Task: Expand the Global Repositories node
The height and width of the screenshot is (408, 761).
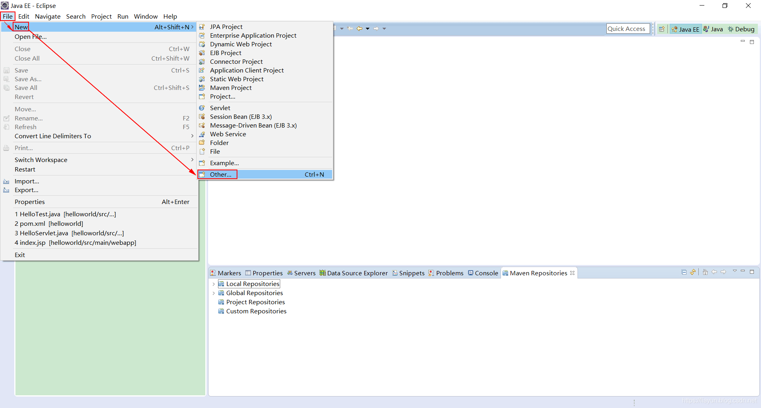Action: (214, 293)
